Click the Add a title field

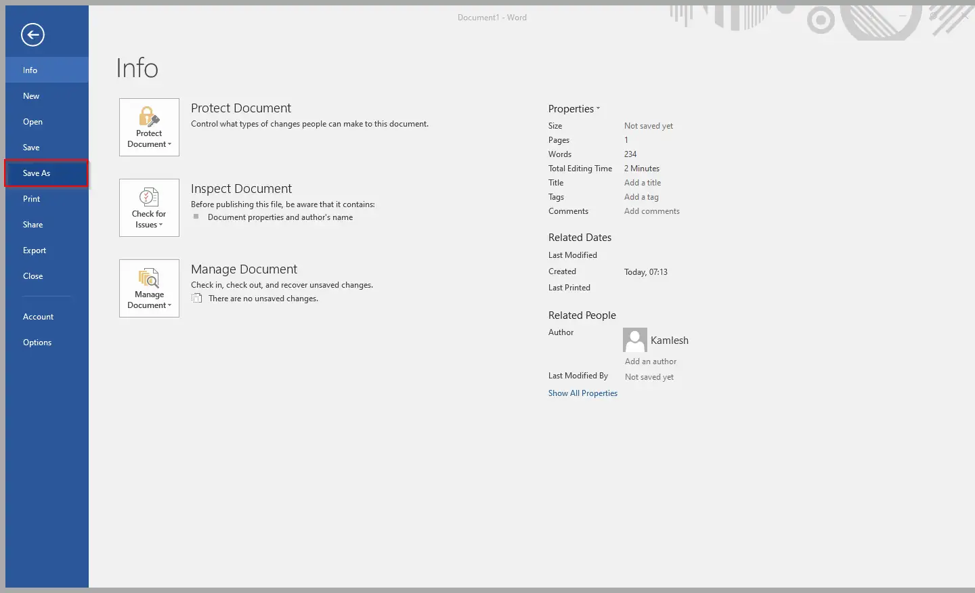[643, 183]
